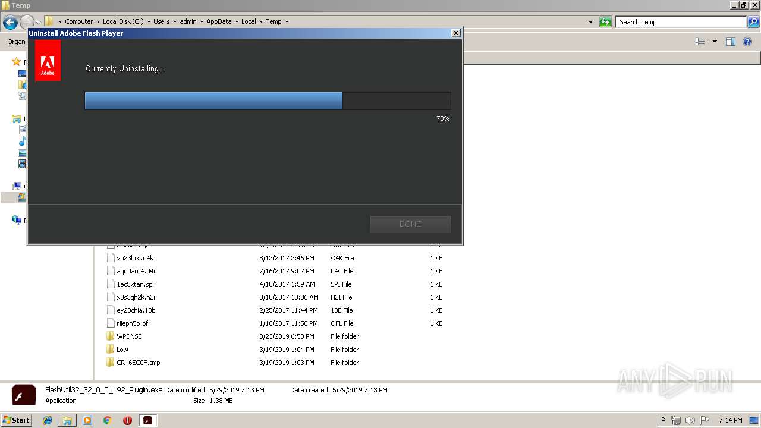Show hidden tray icons arrow
The width and height of the screenshot is (761, 428).
point(663,420)
